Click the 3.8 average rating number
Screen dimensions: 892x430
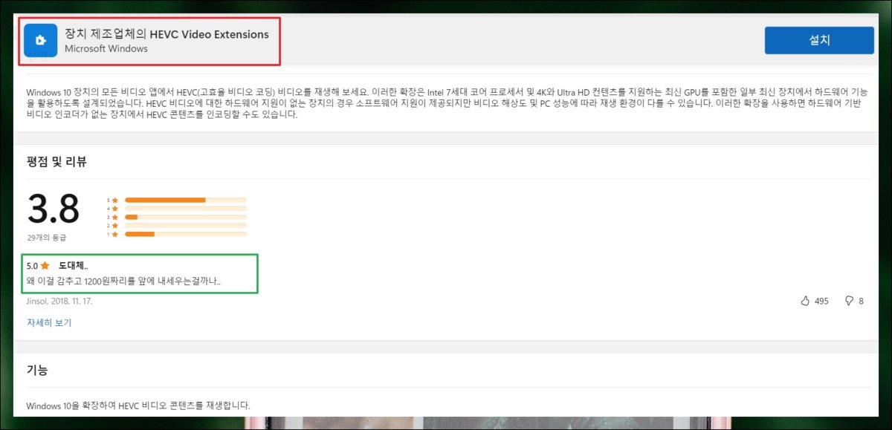54,209
